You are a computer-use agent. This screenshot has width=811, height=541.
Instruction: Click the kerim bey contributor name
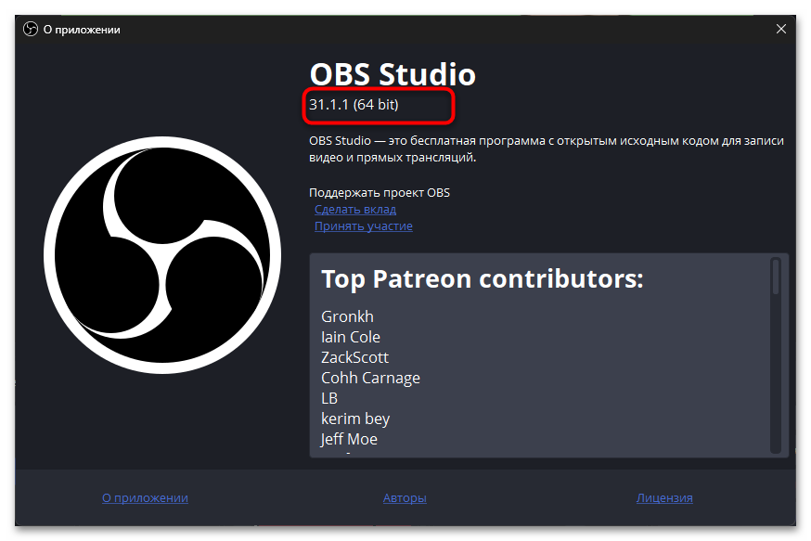[x=355, y=419]
